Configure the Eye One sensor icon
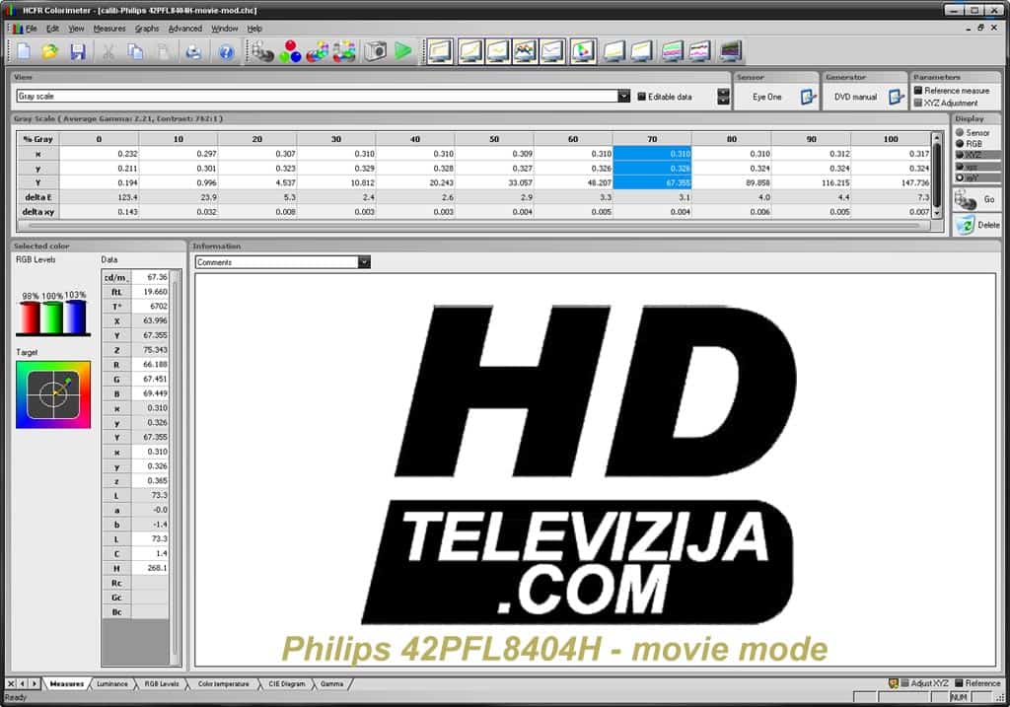The height and width of the screenshot is (707, 1010). click(808, 97)
